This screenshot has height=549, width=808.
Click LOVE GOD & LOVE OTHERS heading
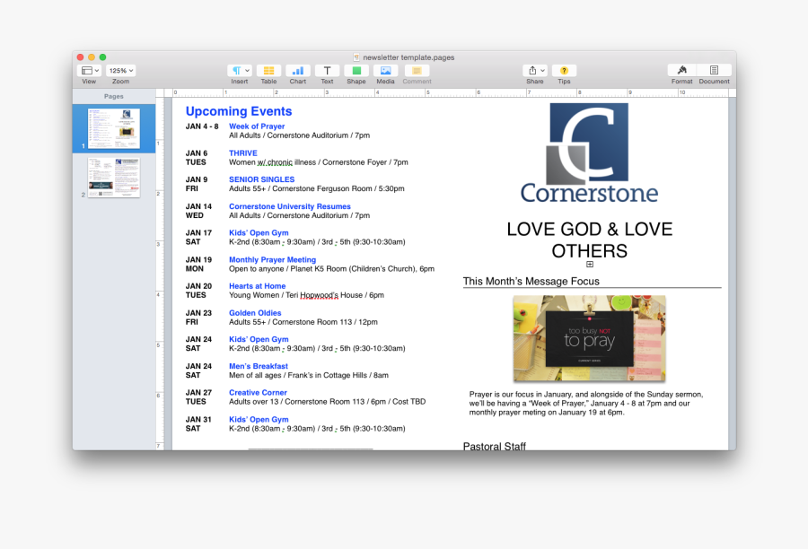tap(590, 240)
